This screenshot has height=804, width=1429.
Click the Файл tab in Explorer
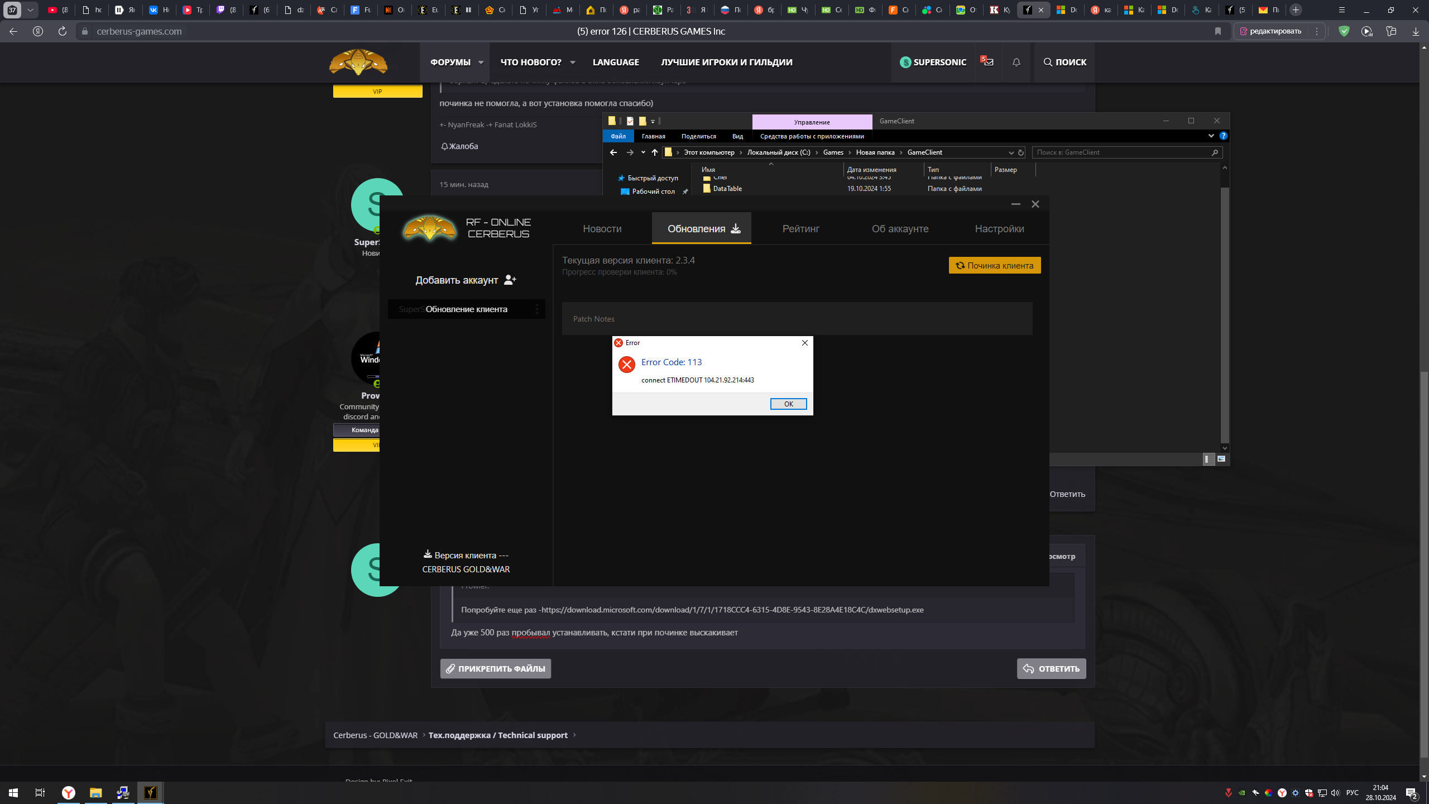618,136
